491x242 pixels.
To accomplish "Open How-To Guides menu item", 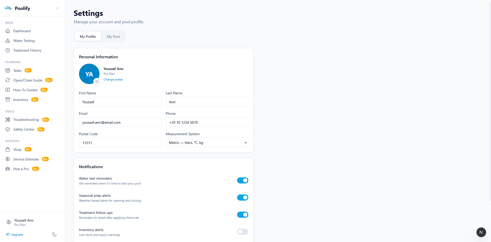I will click(x=33, y=90).
